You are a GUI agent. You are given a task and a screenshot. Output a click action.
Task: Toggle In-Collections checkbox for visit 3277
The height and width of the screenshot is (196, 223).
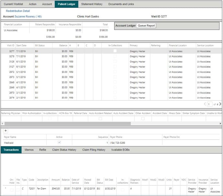click(x=115, y=51)
